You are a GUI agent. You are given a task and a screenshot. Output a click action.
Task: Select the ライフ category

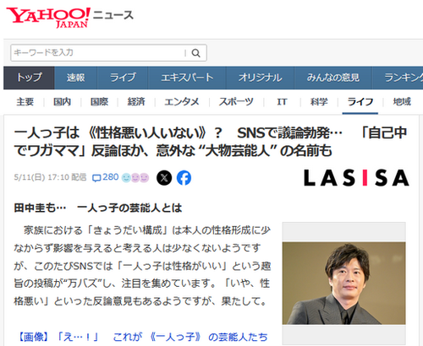360,101
